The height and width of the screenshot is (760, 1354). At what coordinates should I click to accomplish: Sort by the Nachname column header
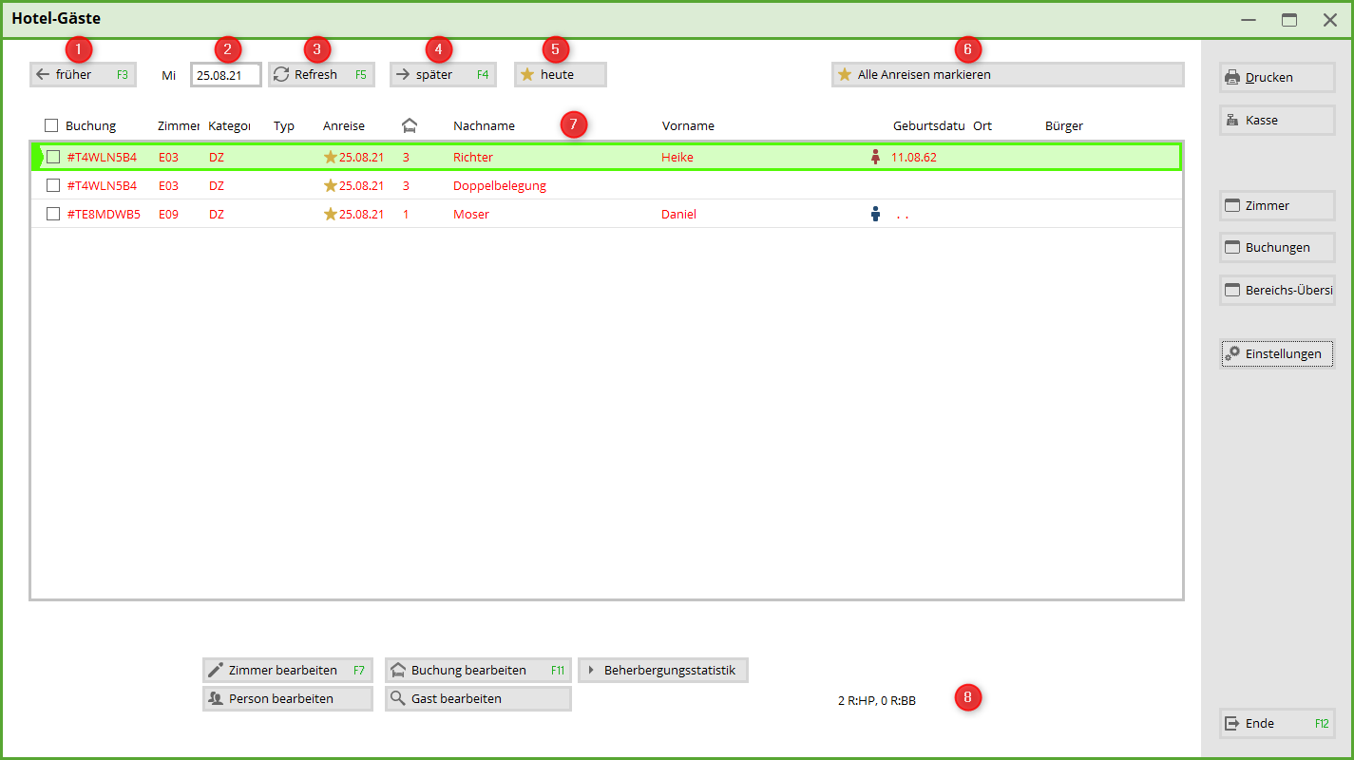click(x=484, y=125)
